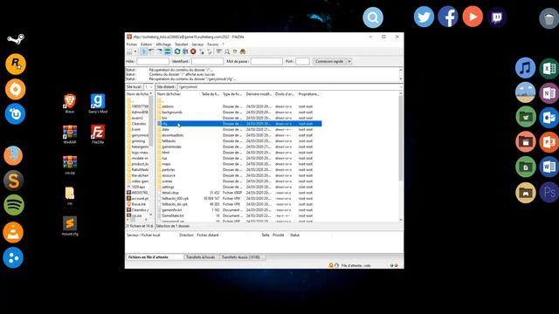
Task: Click the disconnect from server icon
Action: coord(202,51)
